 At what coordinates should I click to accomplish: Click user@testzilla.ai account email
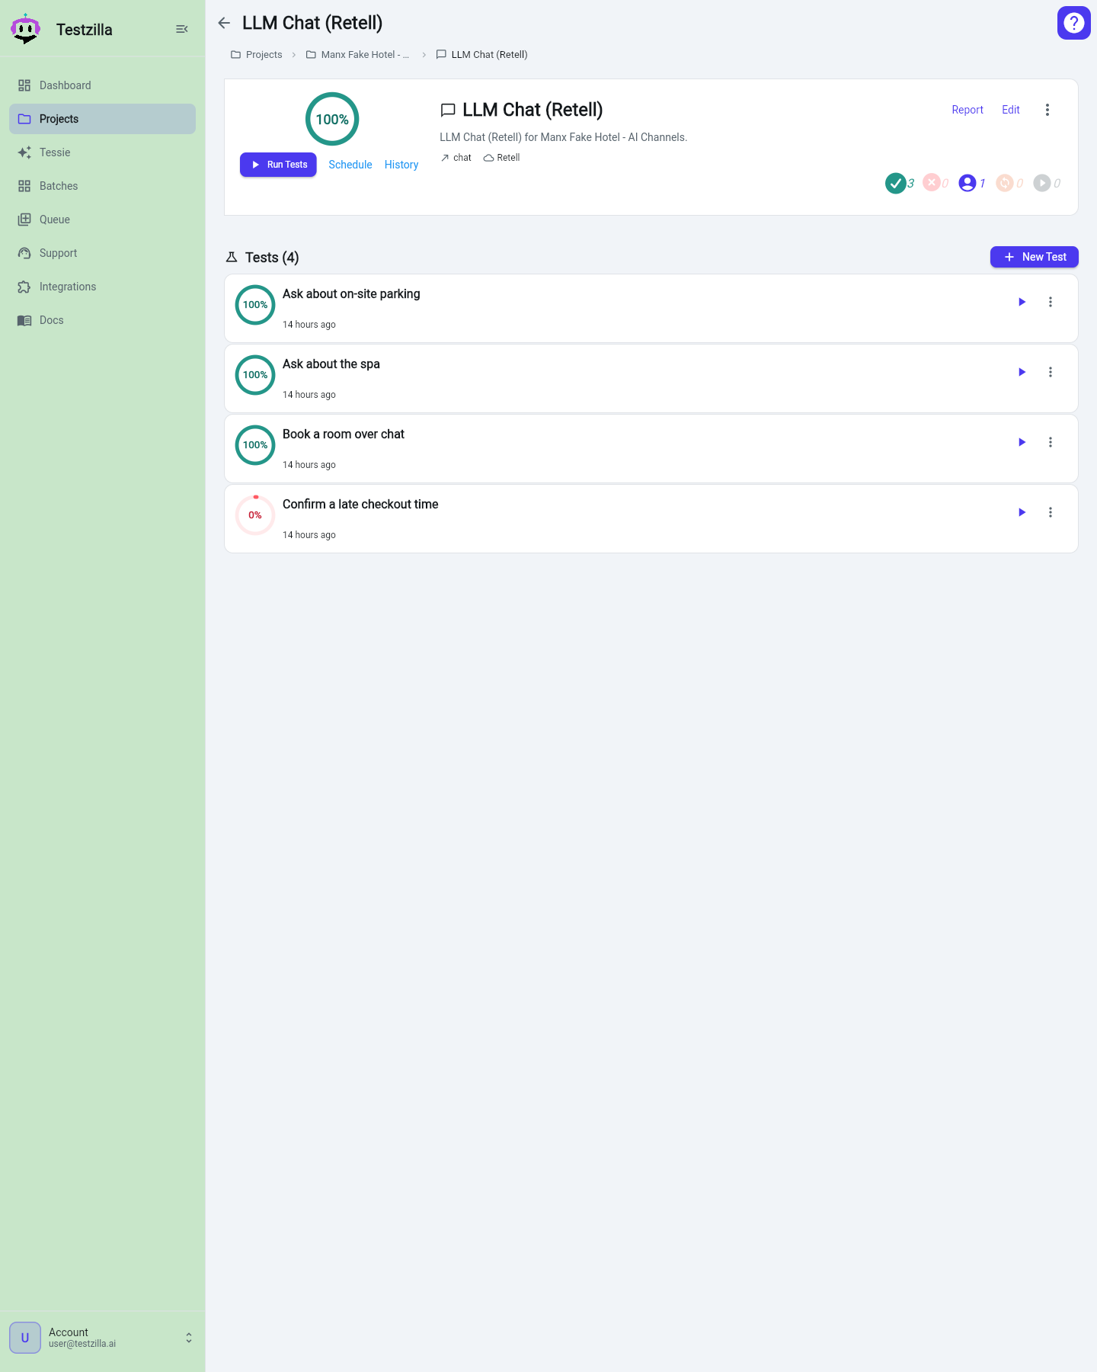point(82,1344)
